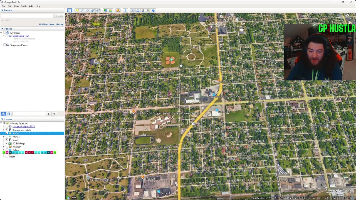
Task: Enable the Weather layer checkbox
Action: [x=7, y=147]
